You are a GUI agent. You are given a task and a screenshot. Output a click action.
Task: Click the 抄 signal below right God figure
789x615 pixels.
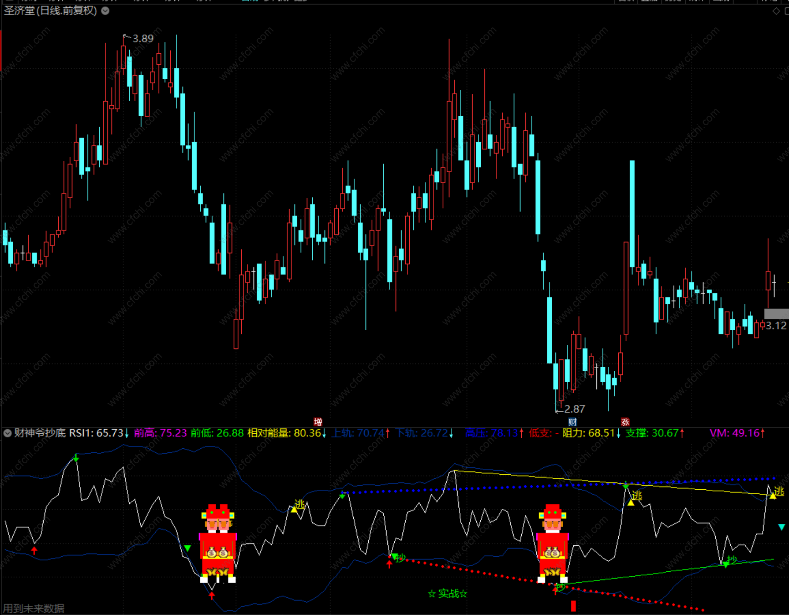tap(560, 587)
